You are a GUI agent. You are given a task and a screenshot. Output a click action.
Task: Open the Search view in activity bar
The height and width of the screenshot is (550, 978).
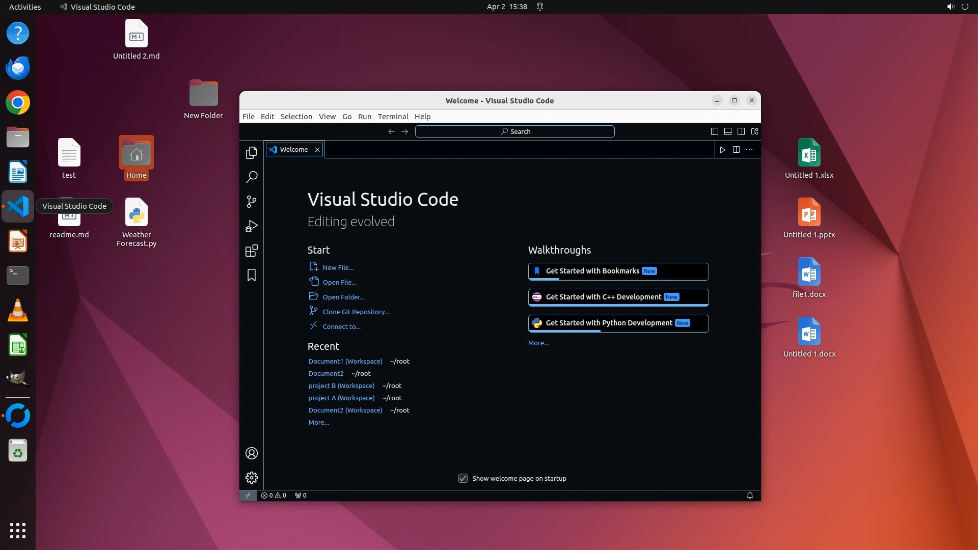pos(252,177)
